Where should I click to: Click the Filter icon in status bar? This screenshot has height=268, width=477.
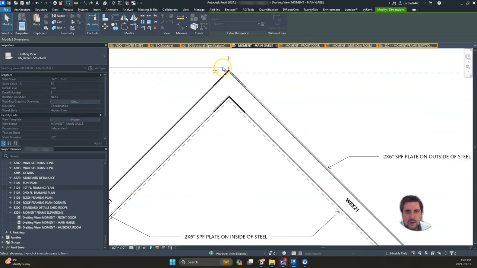(452, 253)
